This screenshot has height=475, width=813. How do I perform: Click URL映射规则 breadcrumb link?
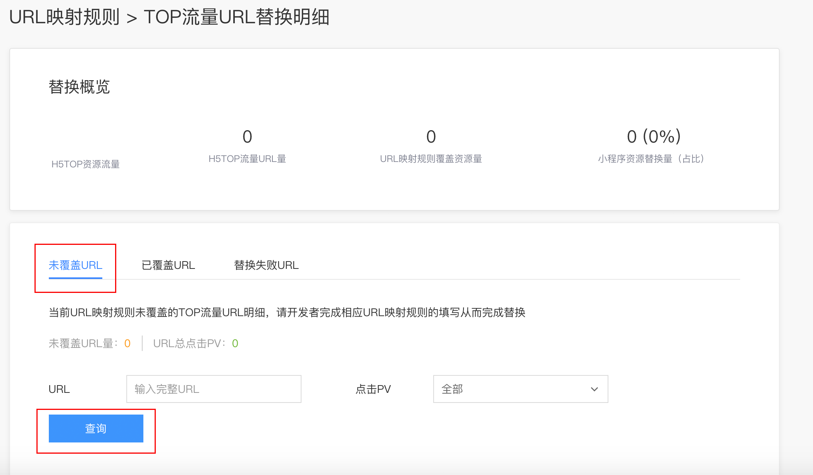tap(64, 17)
